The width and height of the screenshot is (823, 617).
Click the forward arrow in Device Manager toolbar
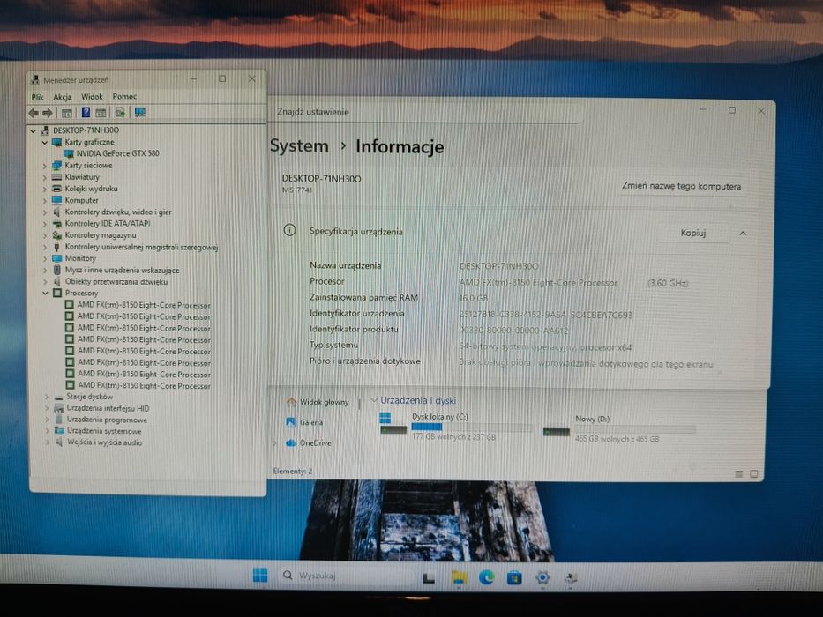[48, 113]
